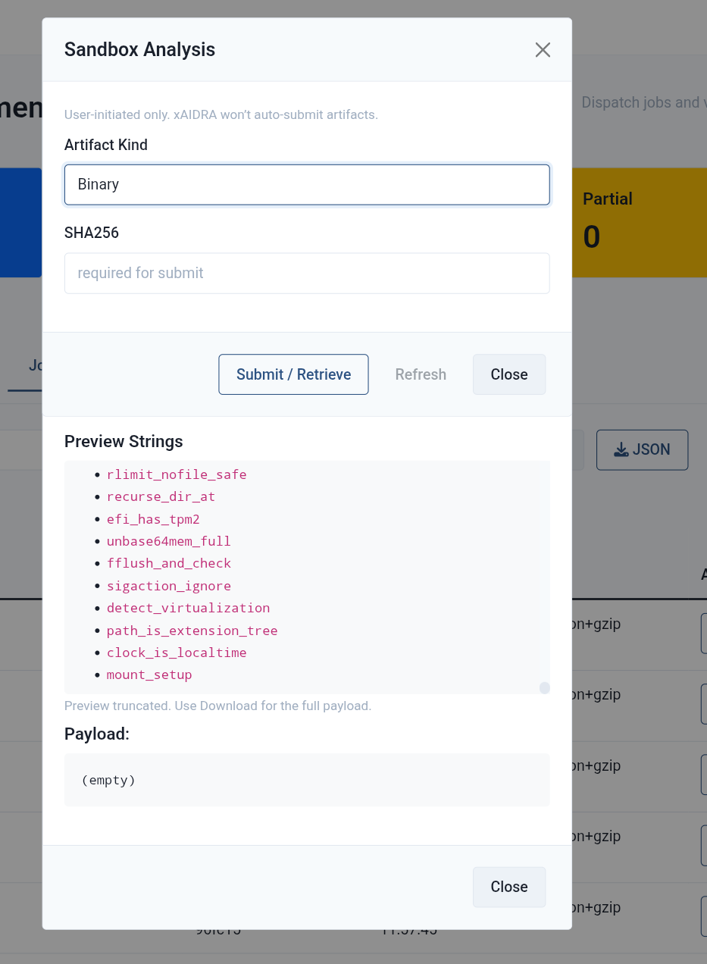The height and width of the screenshot is (964, 707).
Task: Focus the SHA256 input field
Action: (x=307, y=273)
